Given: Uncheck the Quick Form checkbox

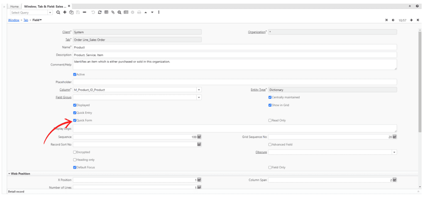Looking at the screenshot, I should click(x=75, y=120).
